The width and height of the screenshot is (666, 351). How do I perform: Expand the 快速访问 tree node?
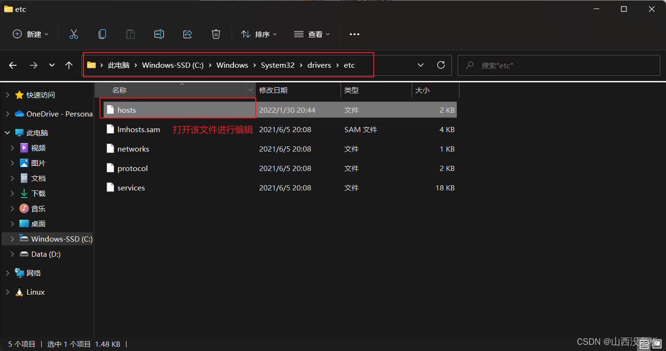[x=8, y=95]
